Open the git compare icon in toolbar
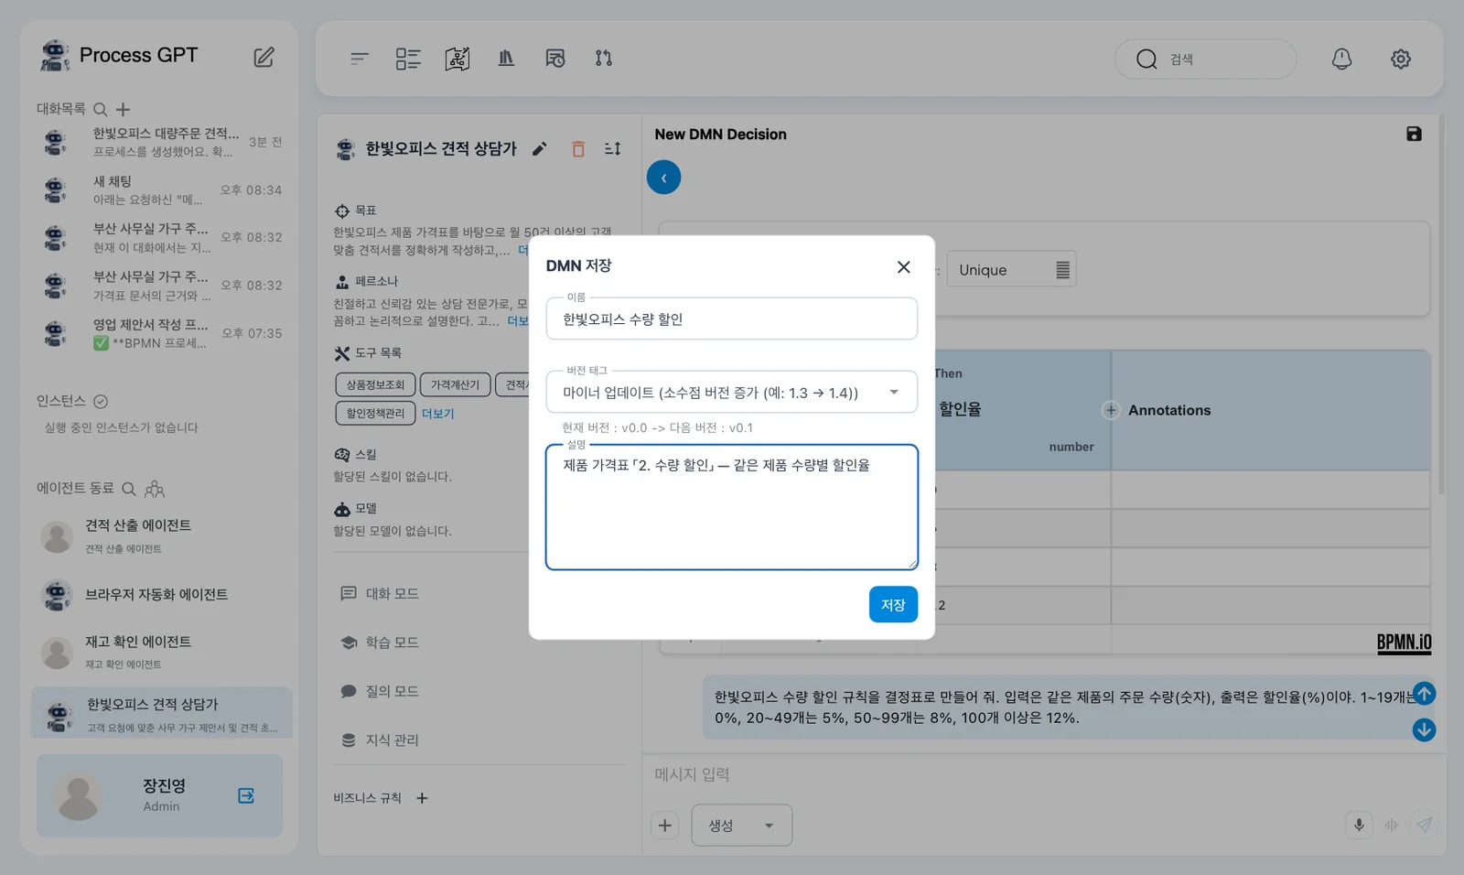This screenshot has width=1464, height=875. point(604,59)
